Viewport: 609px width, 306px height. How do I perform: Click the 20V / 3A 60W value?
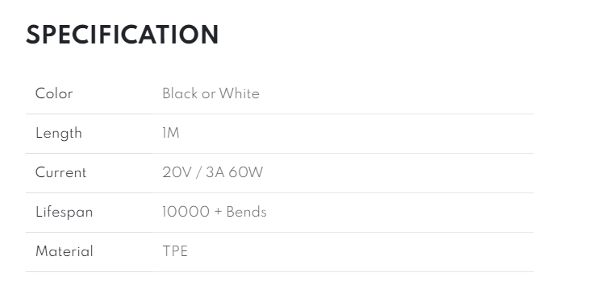pos(212,172)
